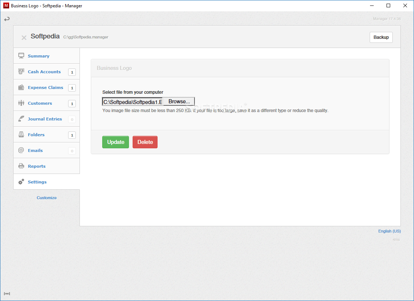Click the C:\gg\Softpedia.manager file path text
Viewport: 414px width, 301px height.
point(86,37)
